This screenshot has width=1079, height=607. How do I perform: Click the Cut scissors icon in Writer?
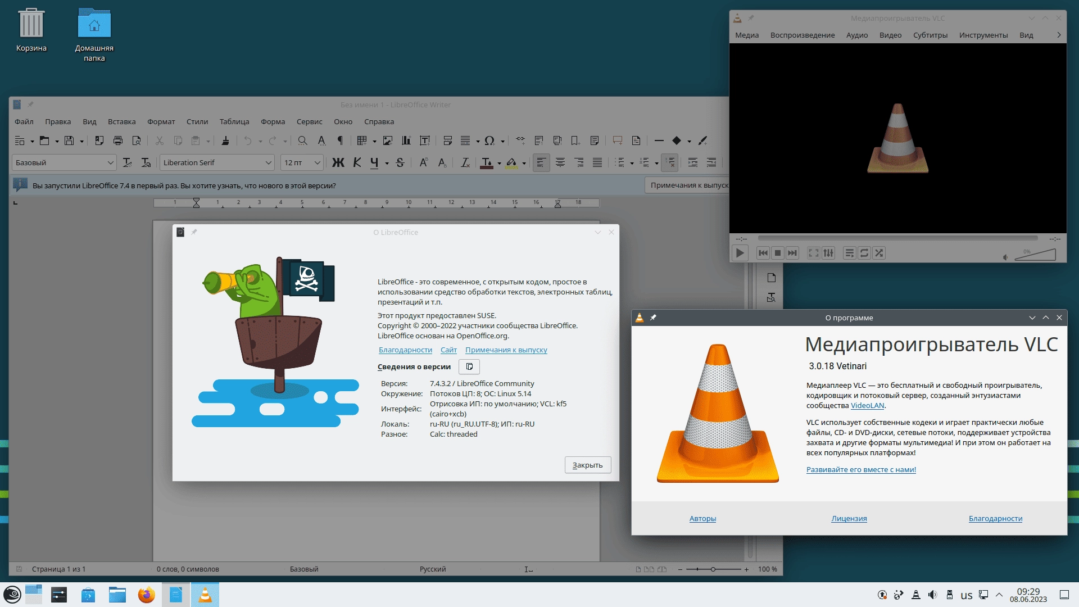point(160,141)
